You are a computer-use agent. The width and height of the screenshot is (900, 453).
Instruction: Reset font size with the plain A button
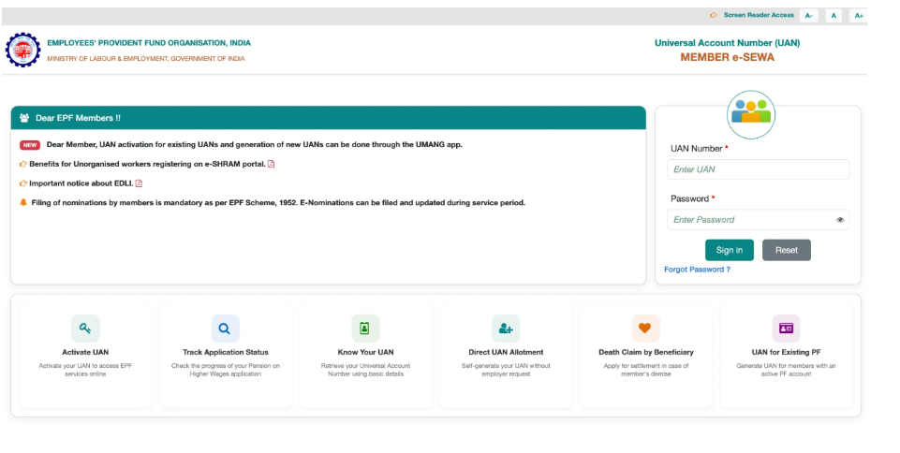[834, 16]
